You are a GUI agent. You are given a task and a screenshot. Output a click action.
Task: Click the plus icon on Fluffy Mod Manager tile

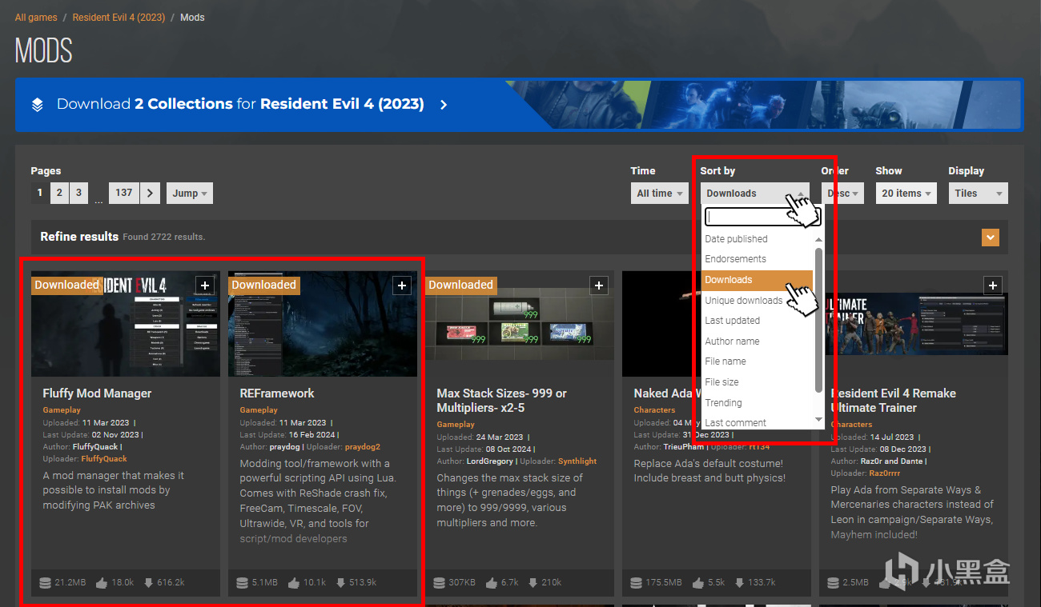pyautogui.click(x=205, y=286)
